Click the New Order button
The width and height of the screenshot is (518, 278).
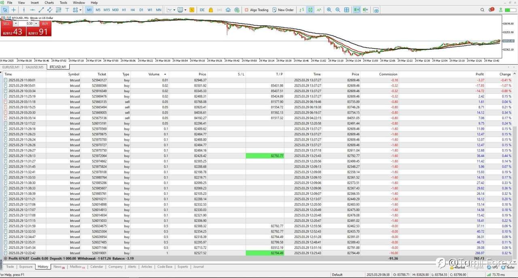[283, 10]
